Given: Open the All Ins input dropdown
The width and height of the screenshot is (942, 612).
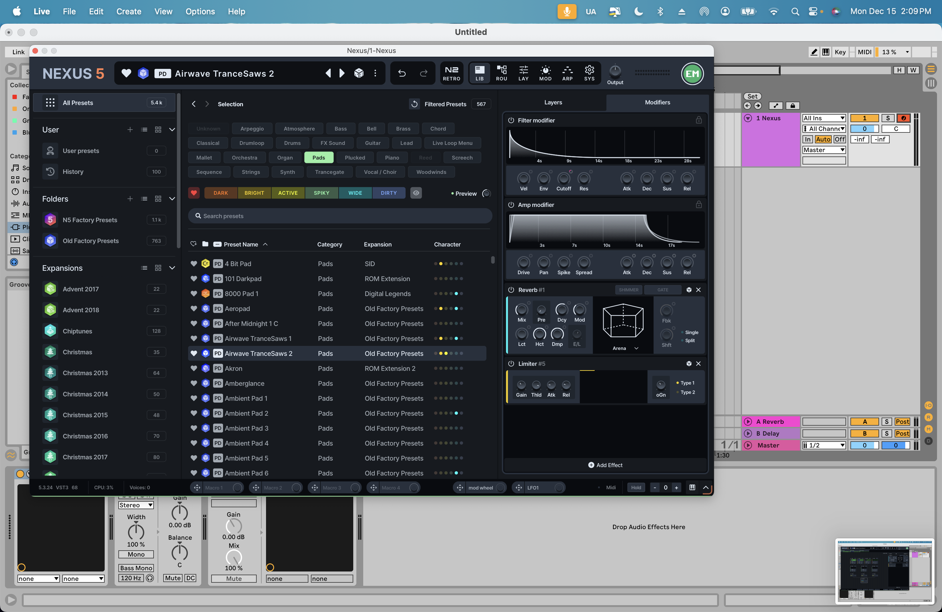Looking at the screenshot, I should tap(824, 118).
